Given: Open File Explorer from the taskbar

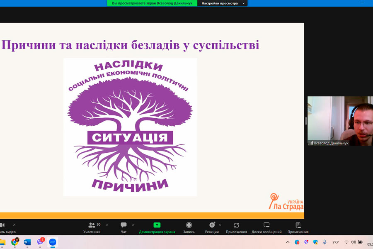Looking at the screenshot, I should click(x=2, y=242).
